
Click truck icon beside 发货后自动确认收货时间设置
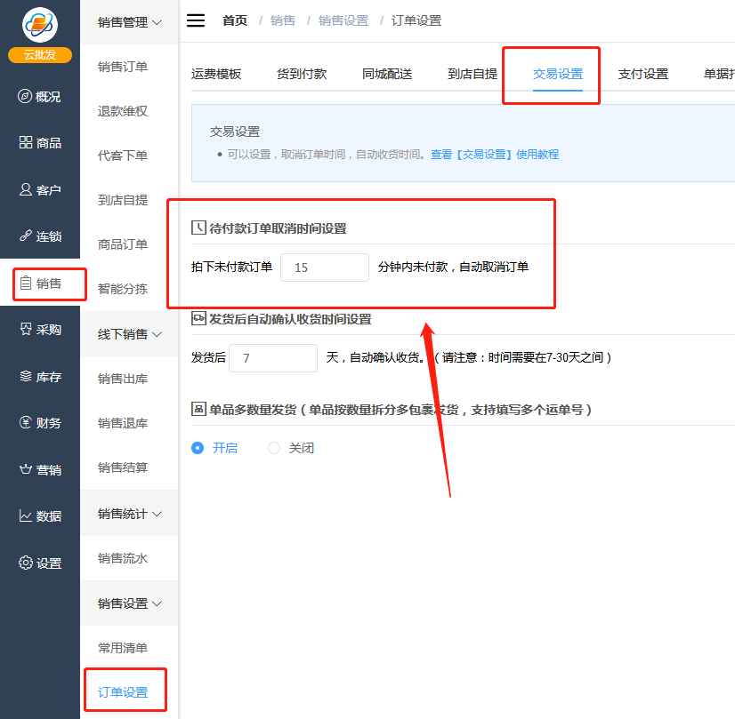[x=198, y=318]
